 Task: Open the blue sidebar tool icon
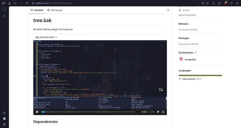[4, 119]
